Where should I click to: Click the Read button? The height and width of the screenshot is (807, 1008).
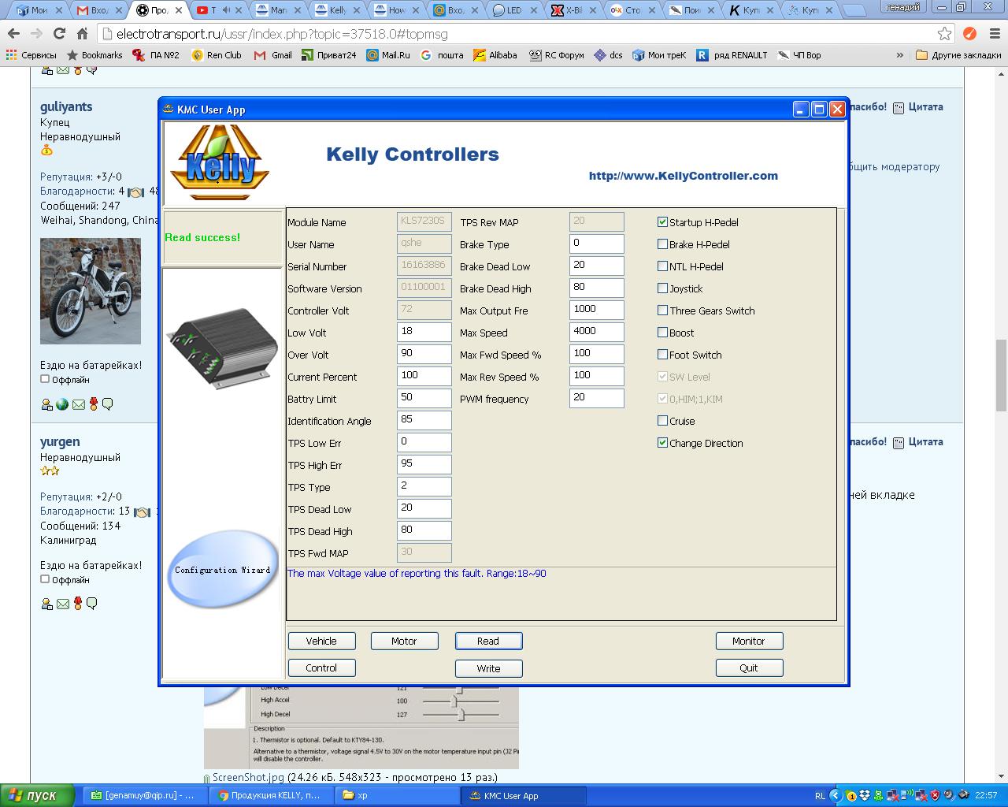pos(488,642)
